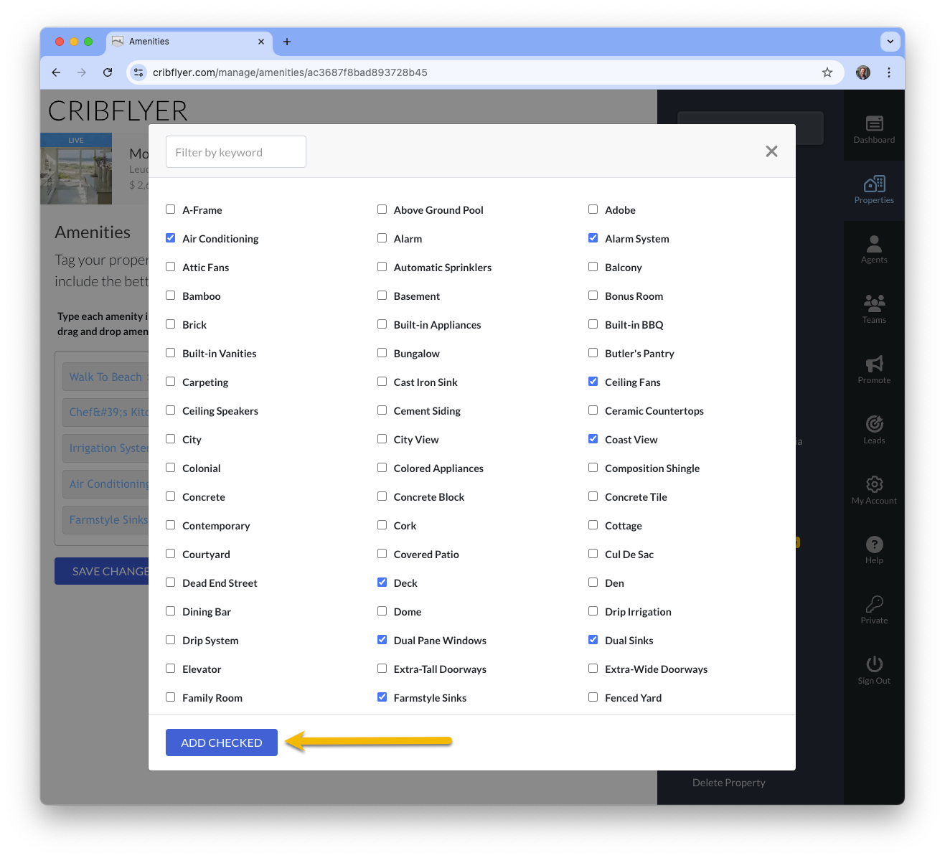Click the Ceiling Speakers label
The image size is (945, 858).
[220, 411]
